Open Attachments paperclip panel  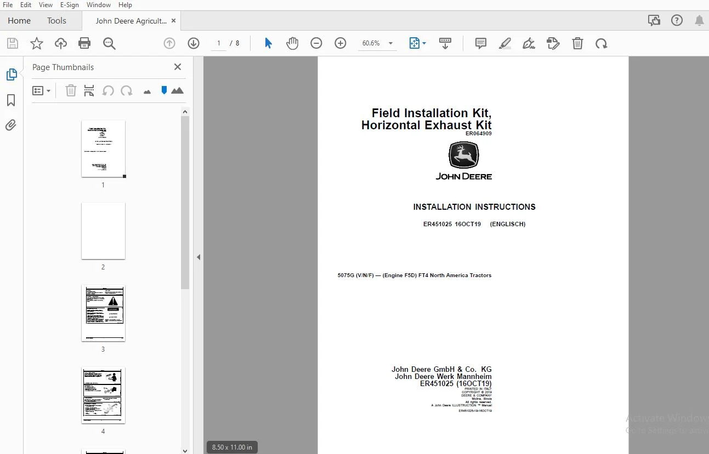click(11, 125)
